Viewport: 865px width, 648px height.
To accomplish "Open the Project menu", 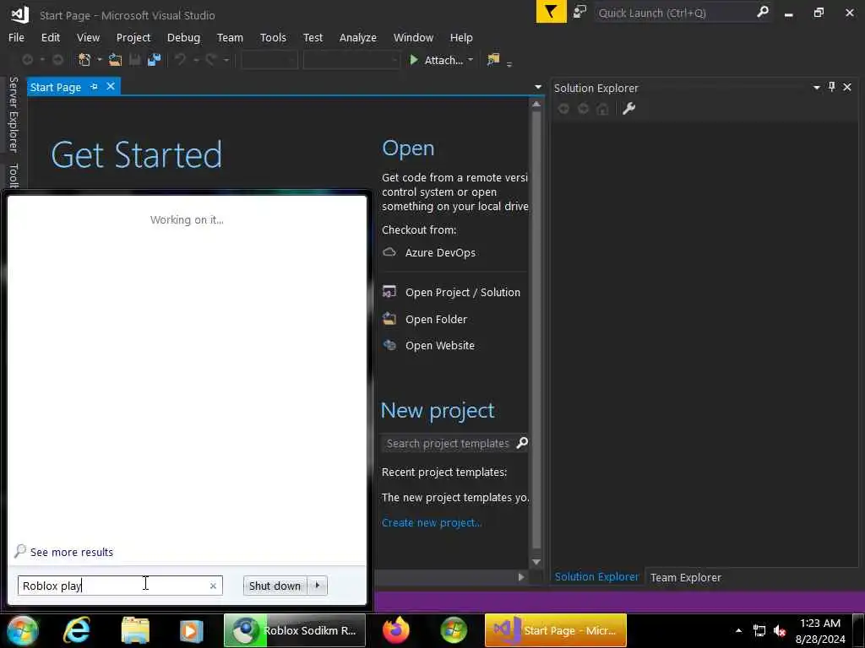I will (x=133, y=37).
